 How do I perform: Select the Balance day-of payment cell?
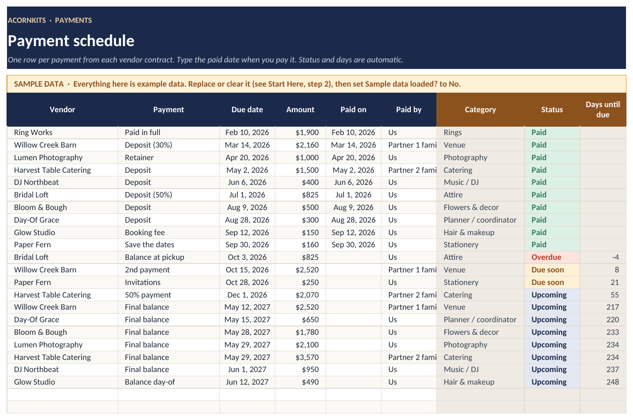[169, 382]
